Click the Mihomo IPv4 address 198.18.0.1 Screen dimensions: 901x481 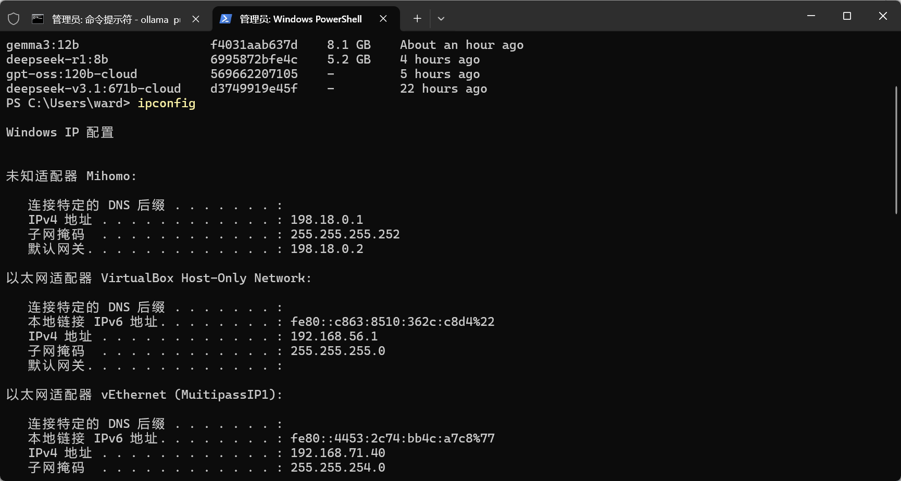[327, 220]
